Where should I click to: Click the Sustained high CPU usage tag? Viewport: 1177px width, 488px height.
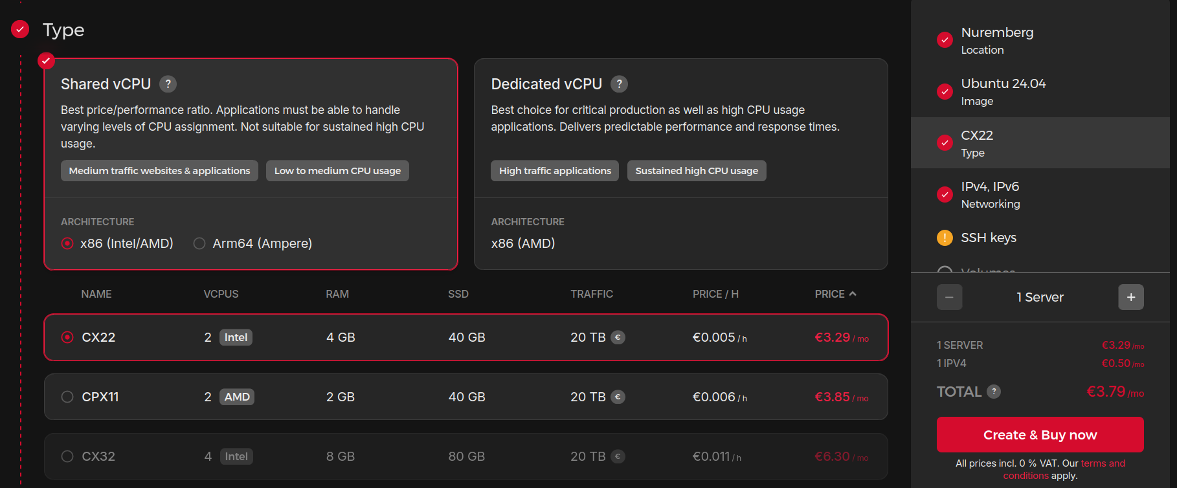697,171
